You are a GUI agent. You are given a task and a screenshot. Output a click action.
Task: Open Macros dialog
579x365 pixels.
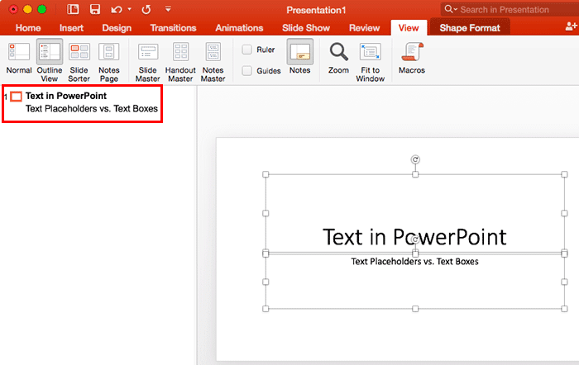[x=412, y=58]
